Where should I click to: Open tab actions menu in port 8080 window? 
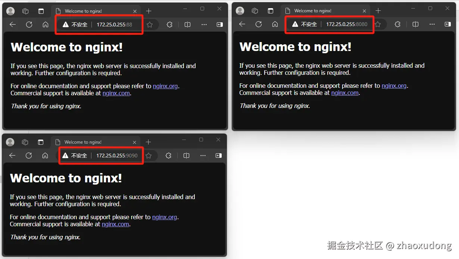[x=271, y=11]
